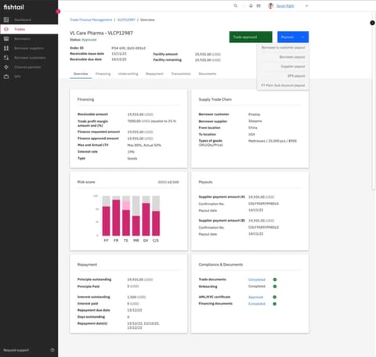Screen dimensions: 376x357
Task: Click the (CCC) 62/100 risk score value
Action: [168, 182]
